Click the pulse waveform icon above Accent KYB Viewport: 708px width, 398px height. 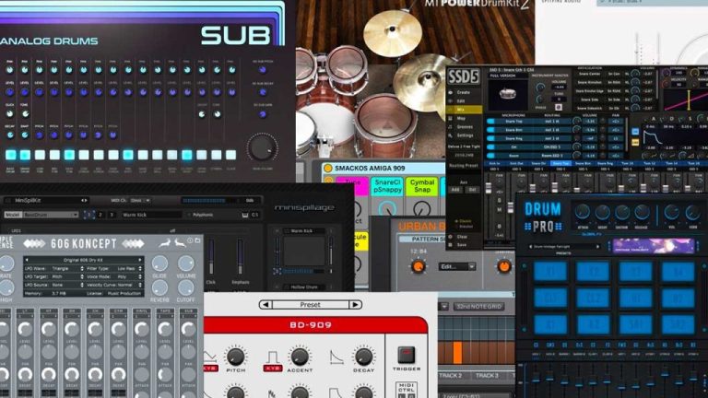272,357
